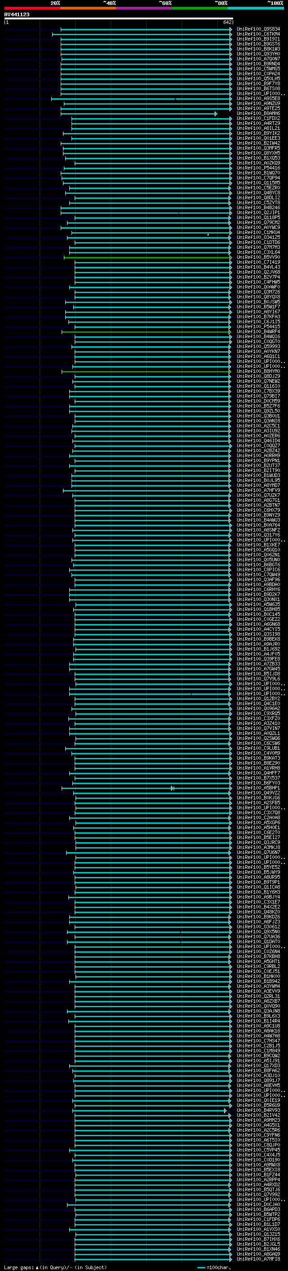The width and height of the screenshot is (288, 1271).
Task: Select label UniRef100_Q3ANI8
Action: point(258,421)
